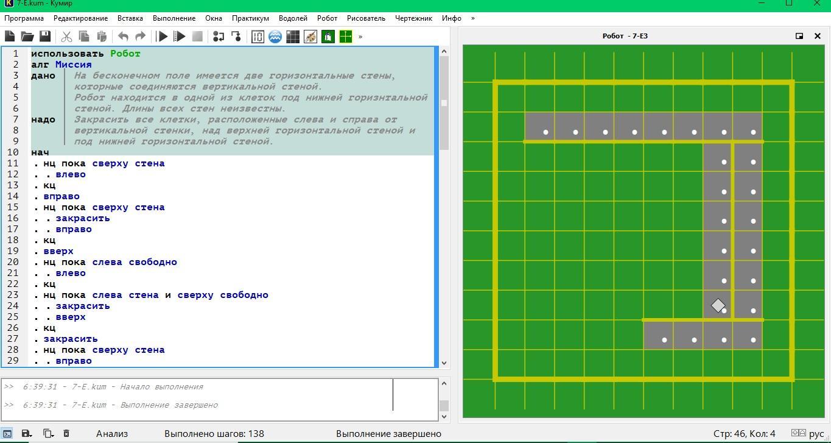Open the number display actor icon

point(258,37)
